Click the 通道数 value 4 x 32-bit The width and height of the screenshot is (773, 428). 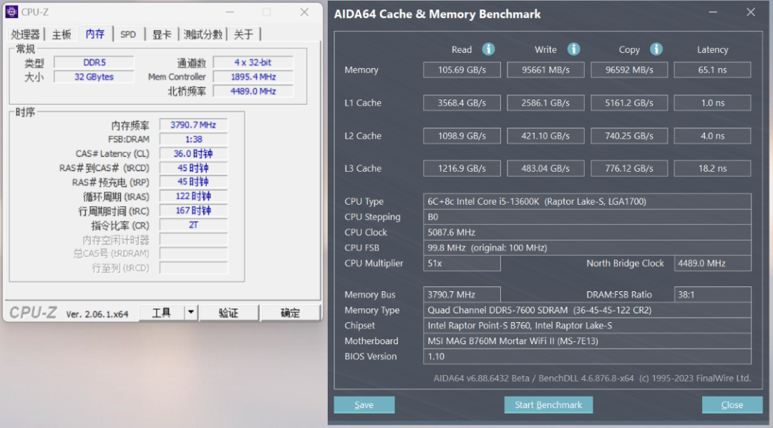pos(253,62)
